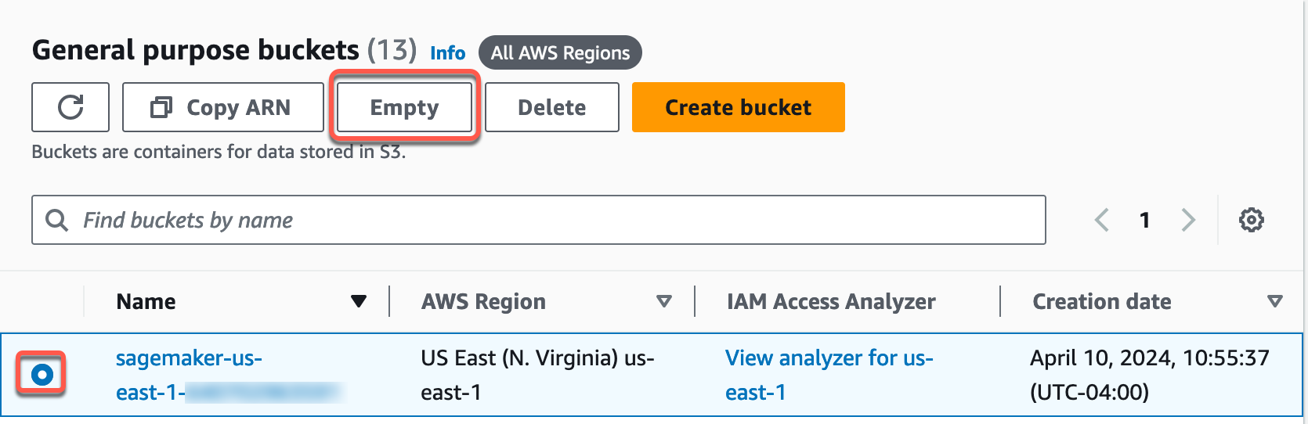
Task: Sort by Creation date column arrow
Action: coord(1275,301)
